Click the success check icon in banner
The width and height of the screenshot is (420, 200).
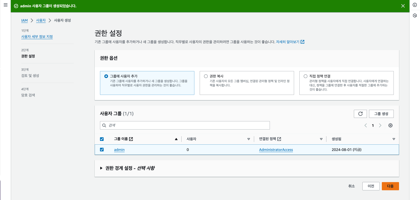16,6
